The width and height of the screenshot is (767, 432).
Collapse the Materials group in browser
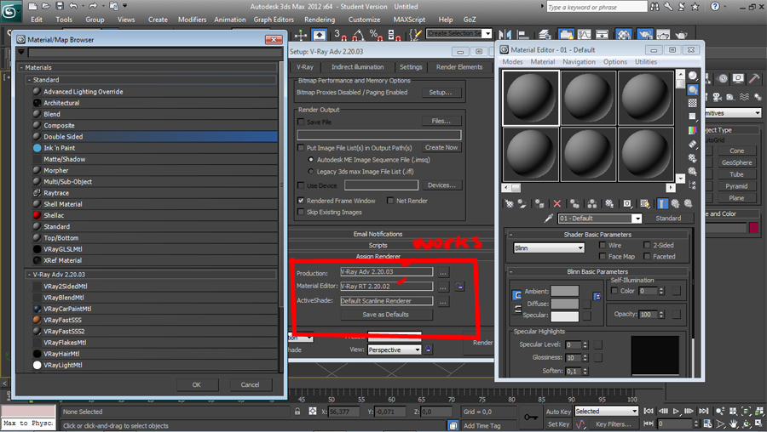[x=21, y=67]
